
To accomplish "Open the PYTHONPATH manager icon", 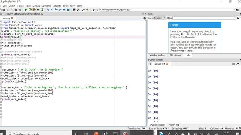I will [87, 10].
